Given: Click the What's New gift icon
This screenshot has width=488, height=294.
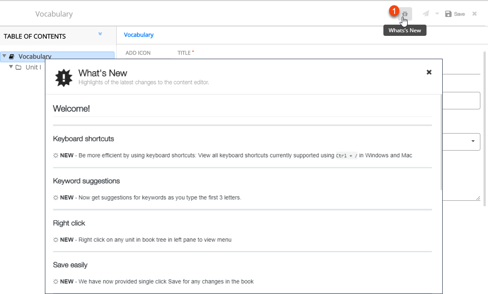Looking at the screenshot, I should [x=405, y=14].
